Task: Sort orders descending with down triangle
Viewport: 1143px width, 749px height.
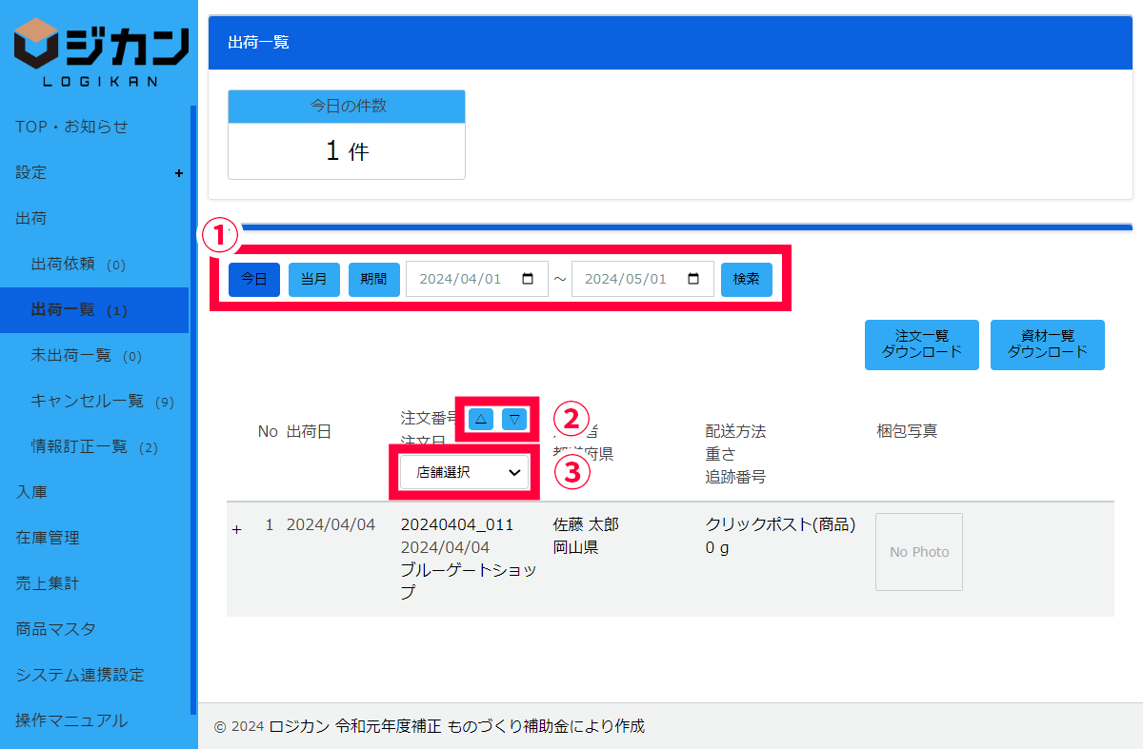Action: [514, 419]
